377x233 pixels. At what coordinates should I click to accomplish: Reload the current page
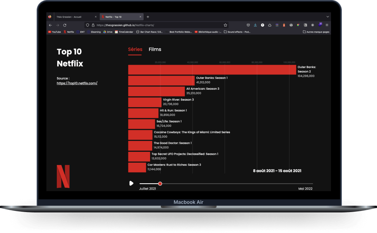pos(65,25)
